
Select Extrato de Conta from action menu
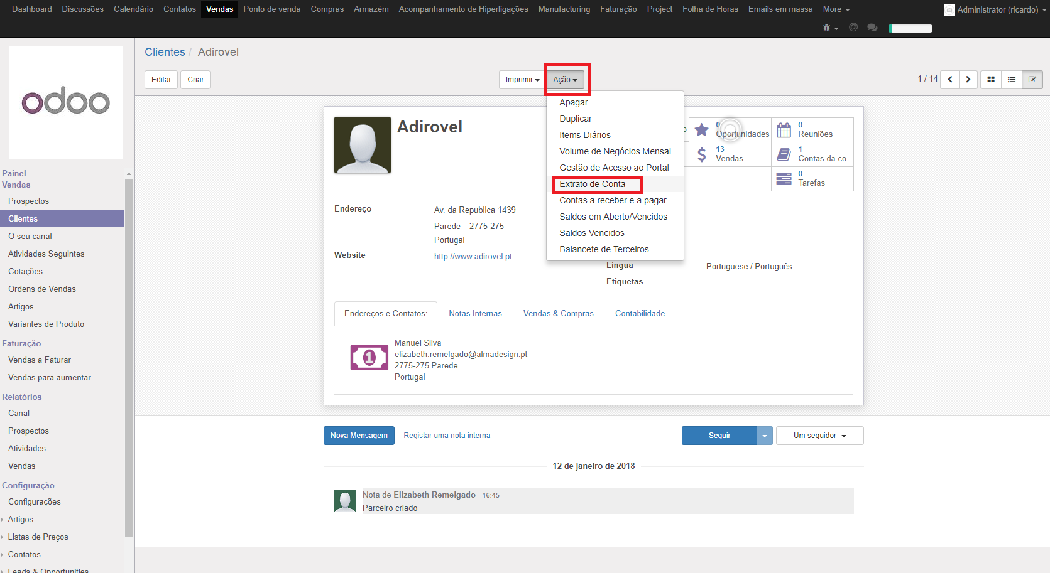tap(593, 184)
